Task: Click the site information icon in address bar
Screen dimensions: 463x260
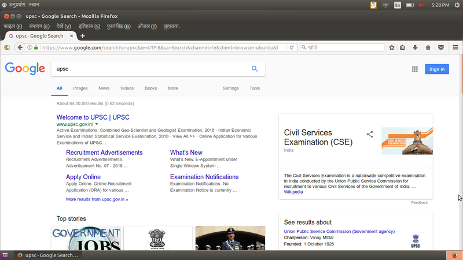Action: 30,47
